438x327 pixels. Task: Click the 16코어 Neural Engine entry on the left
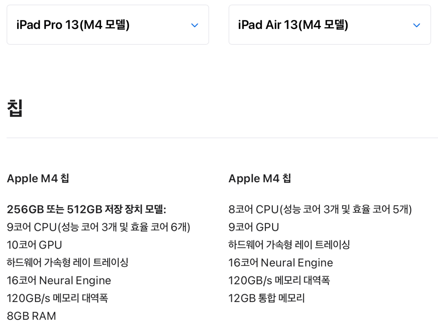pos(59,280)
